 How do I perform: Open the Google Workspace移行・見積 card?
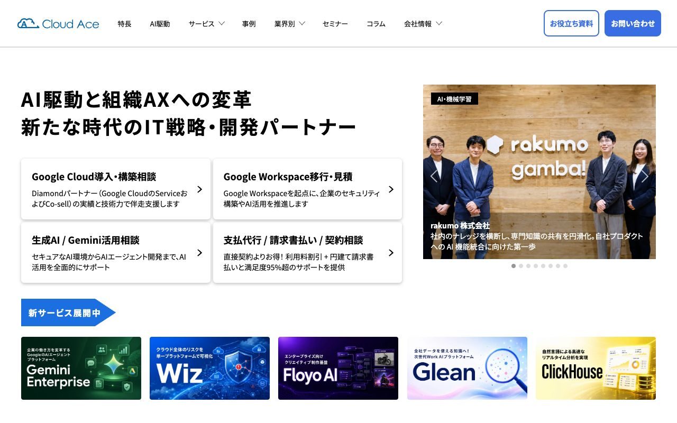[307, 189]
